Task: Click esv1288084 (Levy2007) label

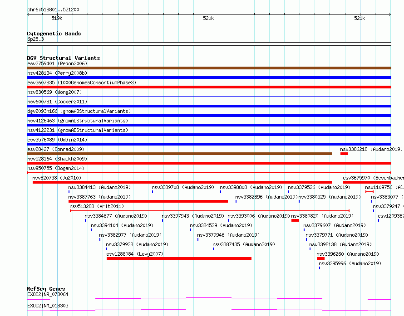Action: [135, 254]
